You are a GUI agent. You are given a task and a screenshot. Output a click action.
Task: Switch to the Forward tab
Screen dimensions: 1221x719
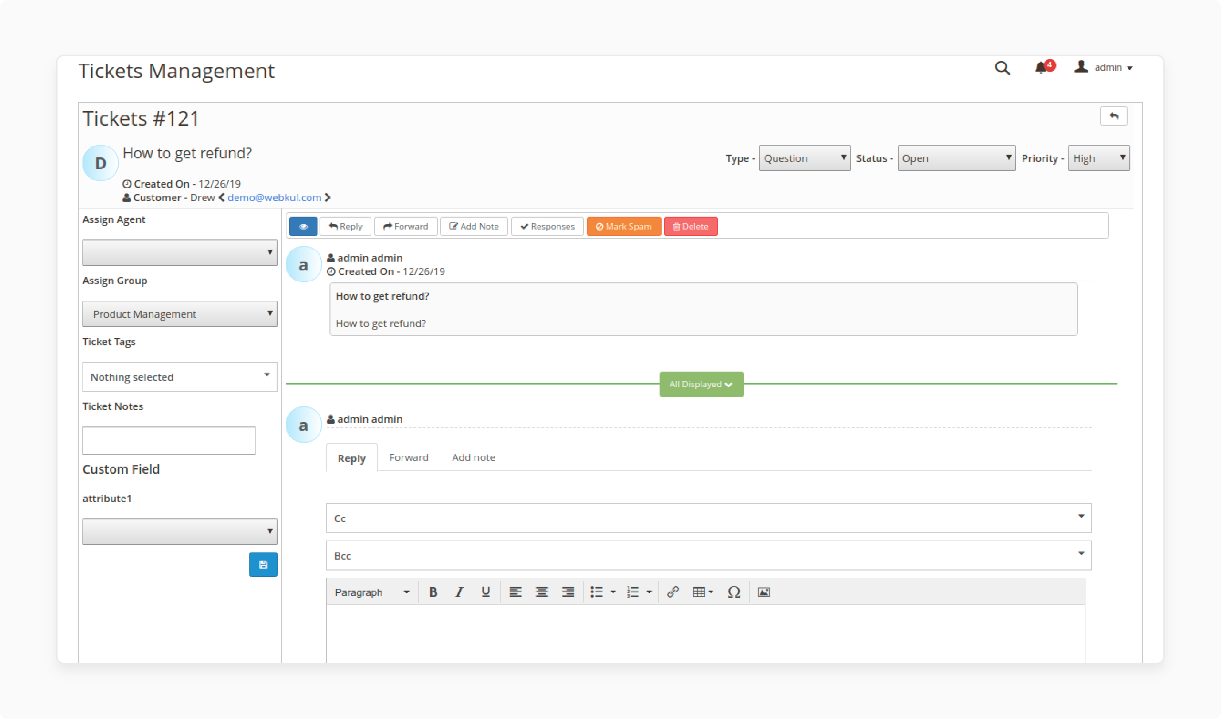408,457
